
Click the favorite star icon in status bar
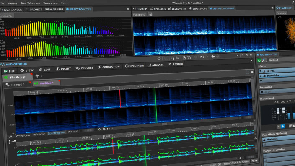click(256, 161)
